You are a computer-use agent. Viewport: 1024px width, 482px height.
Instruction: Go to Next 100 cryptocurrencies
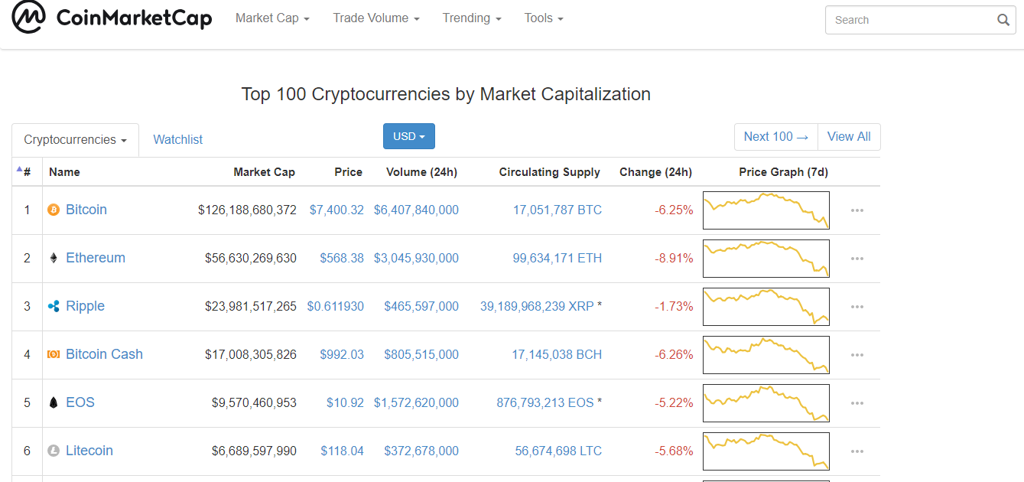775,137
